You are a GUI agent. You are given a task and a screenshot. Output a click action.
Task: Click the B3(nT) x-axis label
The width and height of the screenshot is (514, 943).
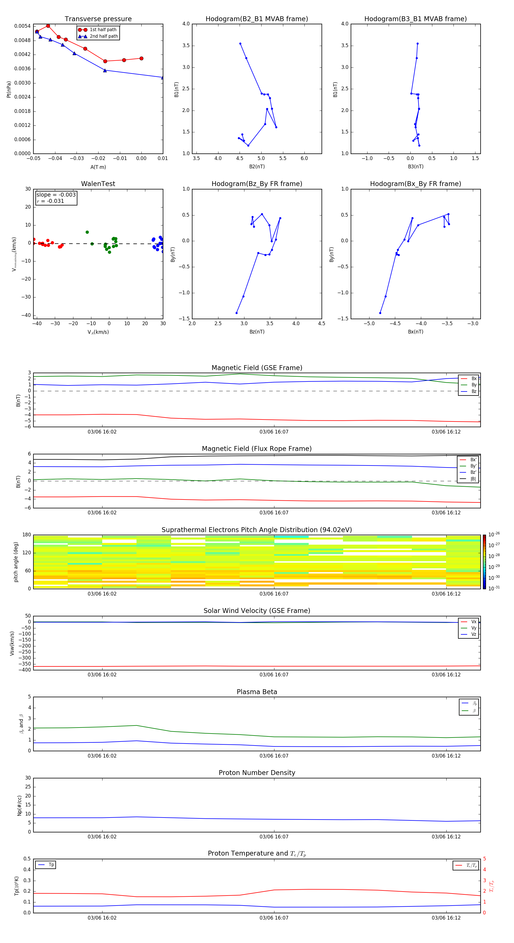coord(415,167)
